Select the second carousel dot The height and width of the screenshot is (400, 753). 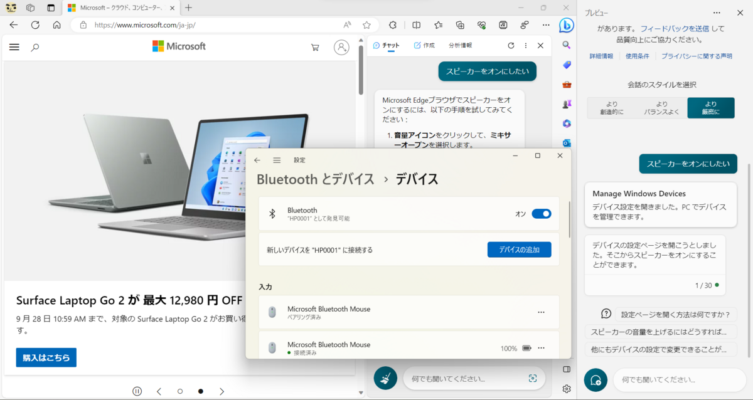click(x=201, y=391)
